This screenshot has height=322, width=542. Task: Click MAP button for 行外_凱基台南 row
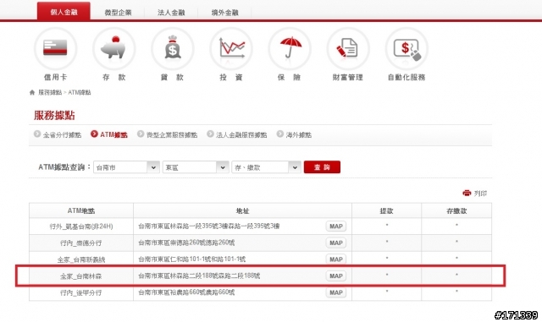tap(336, 226)
